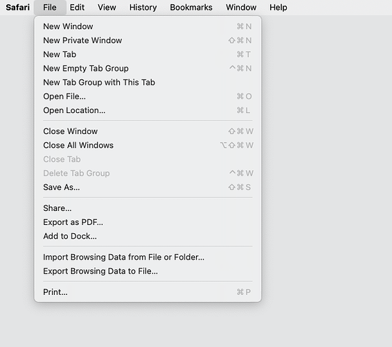
Task: Open the Edit menu
Action: (77, 7)
